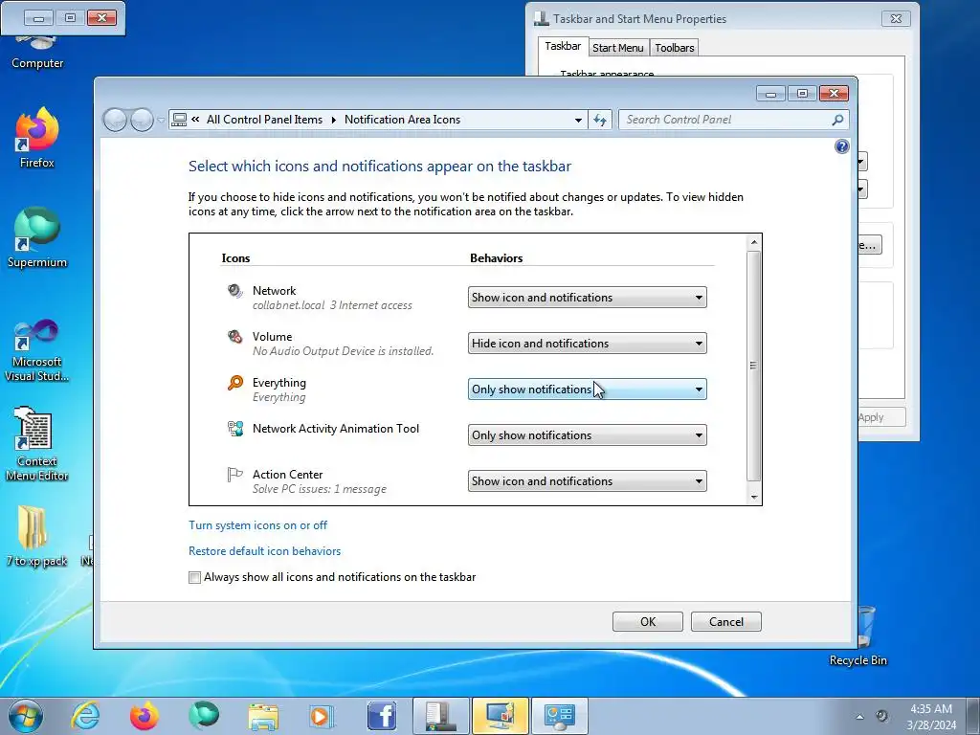980x735 pixels.
Task: Open Supermium from the taskbar
Action: (204, 716)
